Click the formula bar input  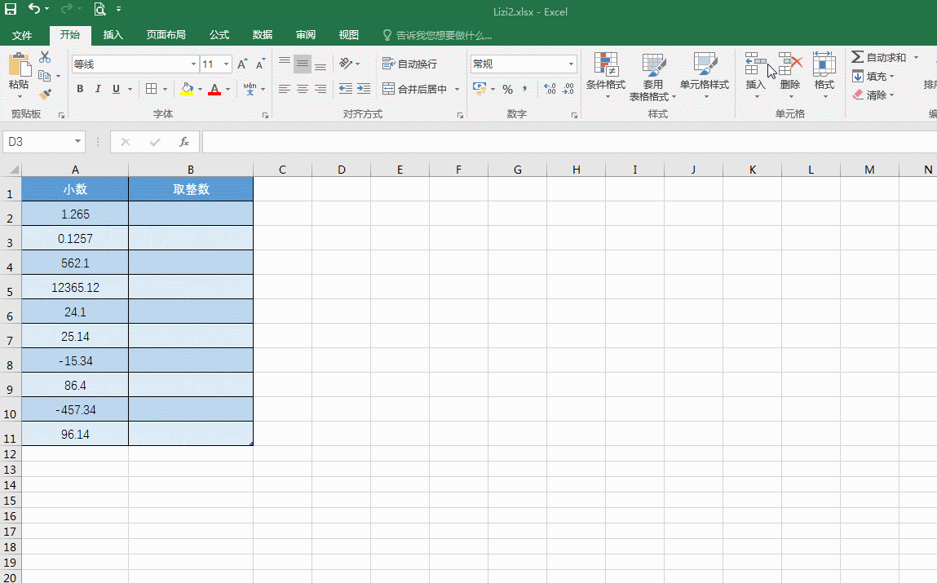pyautogui.click(x=569, y=142)
